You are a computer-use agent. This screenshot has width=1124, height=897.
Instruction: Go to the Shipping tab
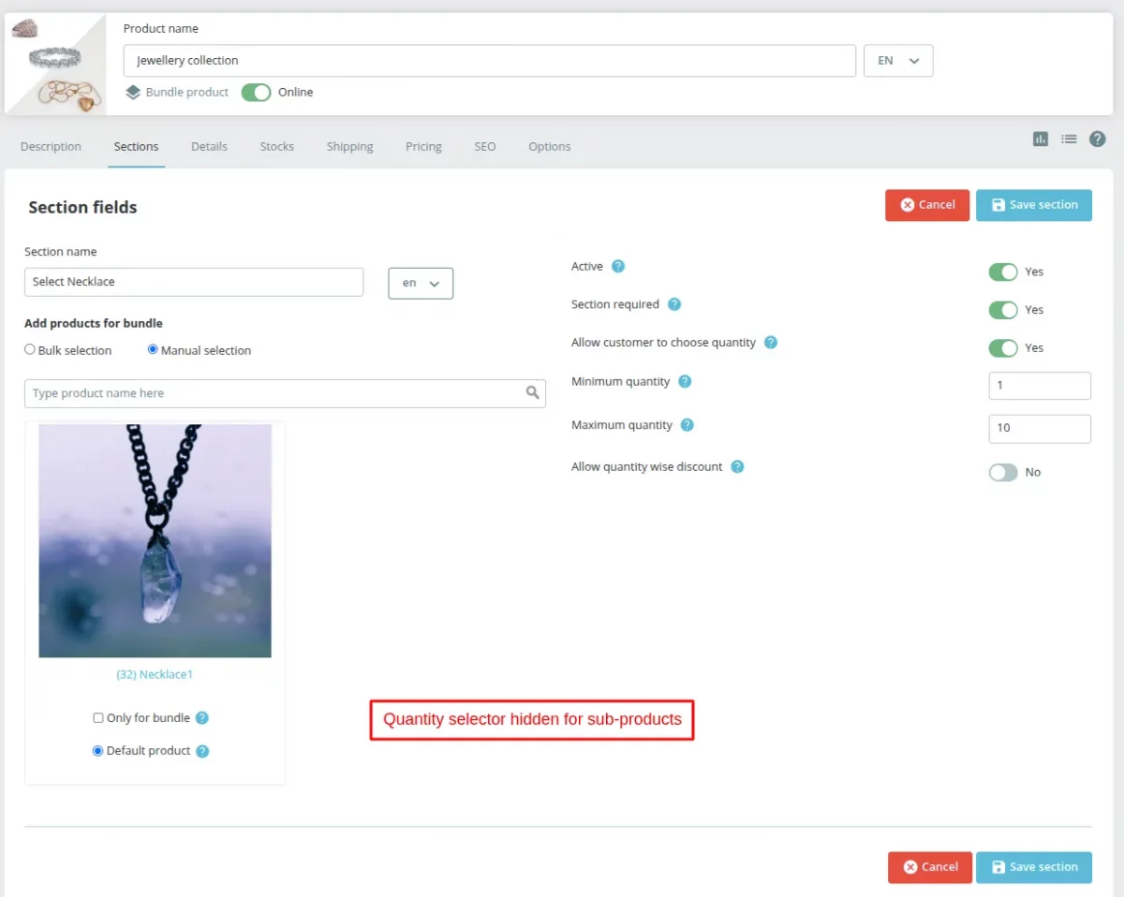click(350, 146)
